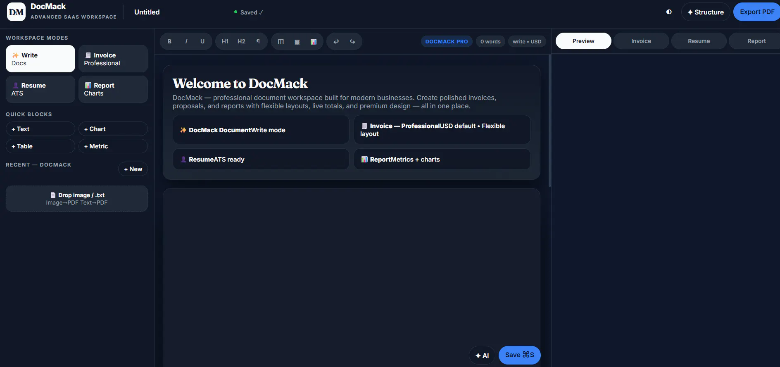Image resolution: width=780 pixels, height=367 pixels.
Task: Switch to the Preview tab
Action: 583,41
